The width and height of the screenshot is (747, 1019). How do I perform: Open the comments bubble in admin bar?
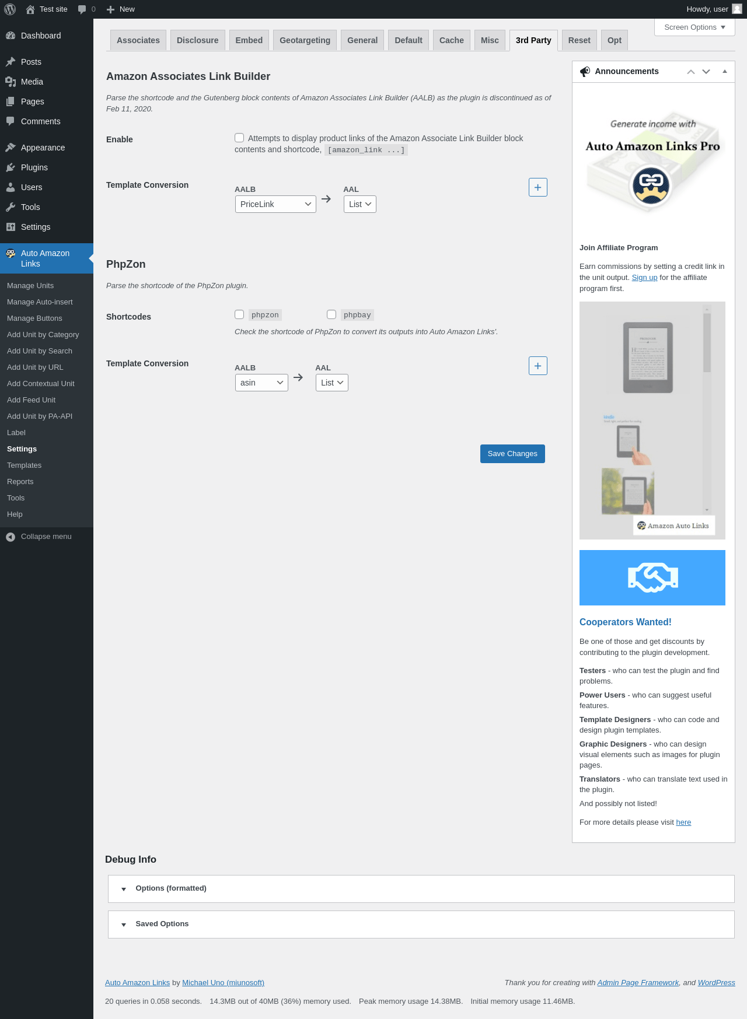[82, 9]
